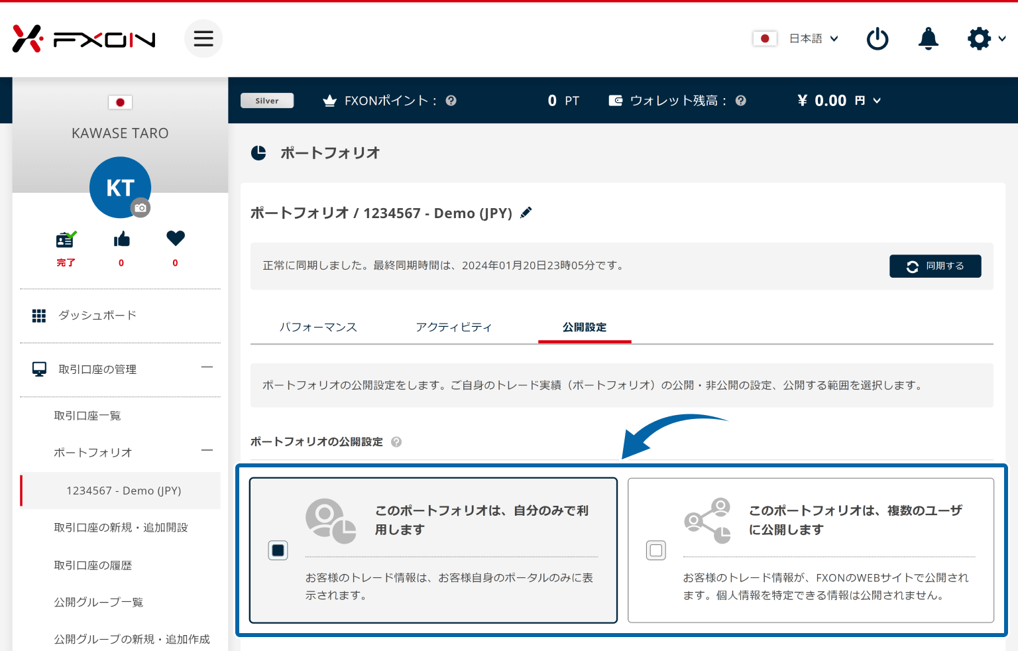Click the KAWASE TARO name
The height and width of the screenshot is (651, 1018).
(120, 133)
